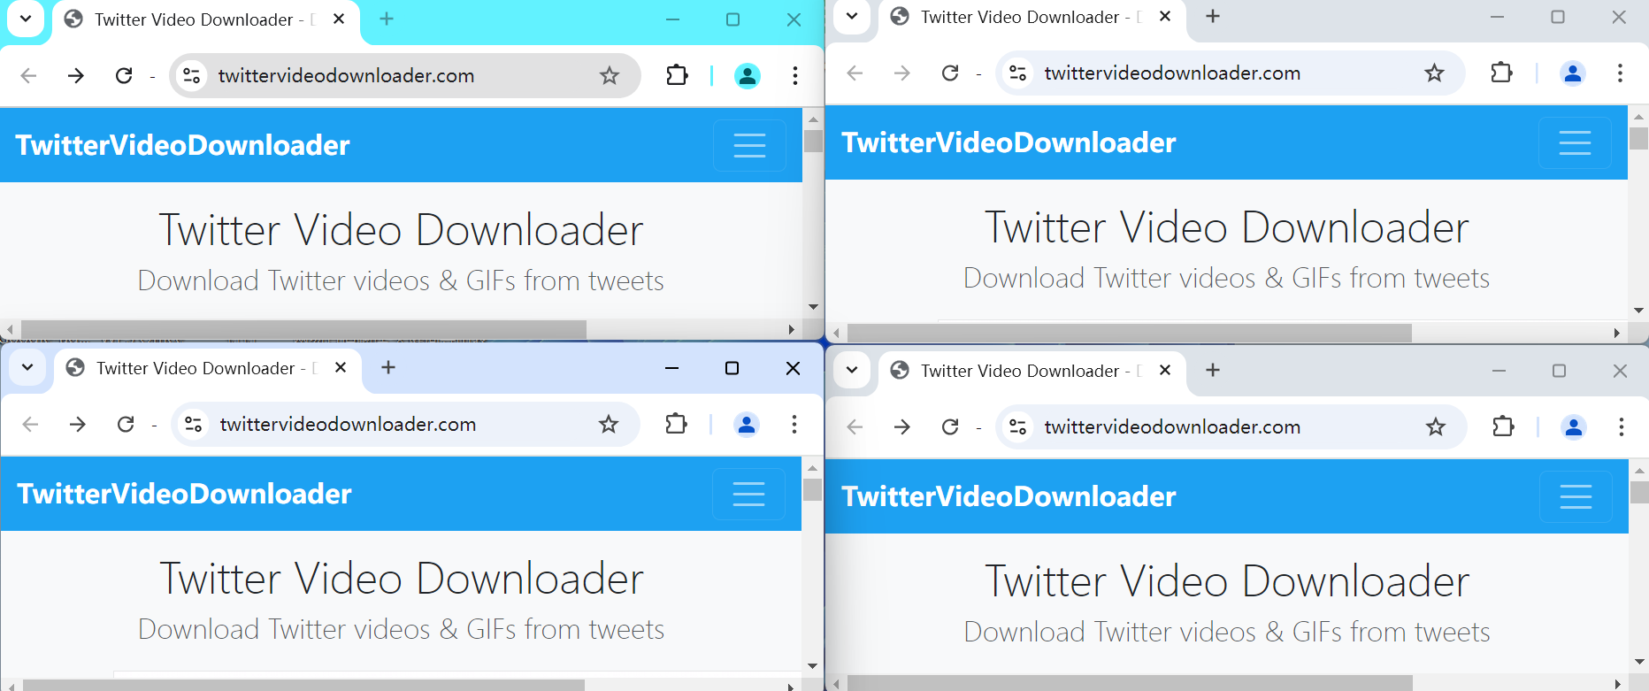Open extensions in top-left window
The image size is (1649, 691).
click(677, 76)
